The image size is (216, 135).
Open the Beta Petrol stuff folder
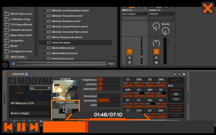tap(18, 35)
